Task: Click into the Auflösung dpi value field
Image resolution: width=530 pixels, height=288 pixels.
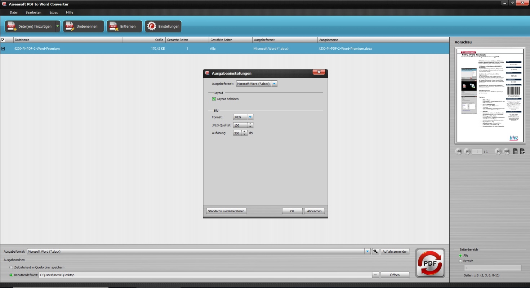Action: point(238,133)
